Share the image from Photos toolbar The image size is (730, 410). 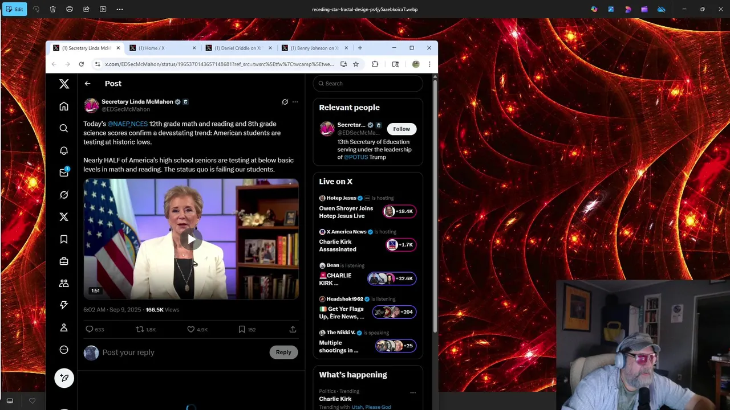click(86, 9)
